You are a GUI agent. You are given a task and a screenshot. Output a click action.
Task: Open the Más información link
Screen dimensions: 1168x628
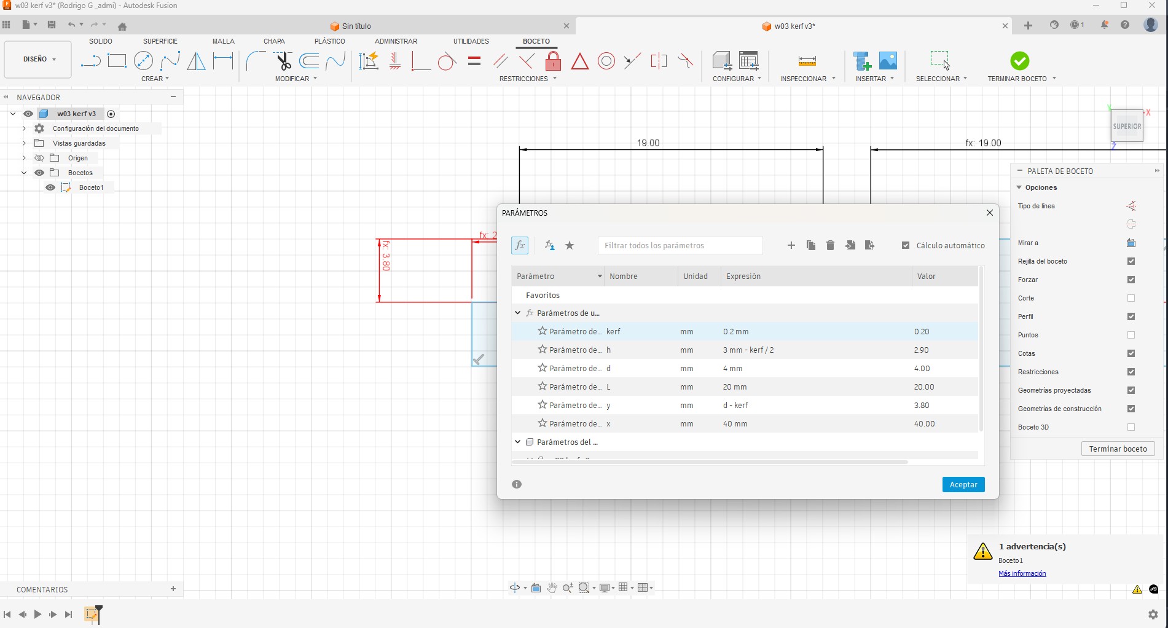[1022, 573]
